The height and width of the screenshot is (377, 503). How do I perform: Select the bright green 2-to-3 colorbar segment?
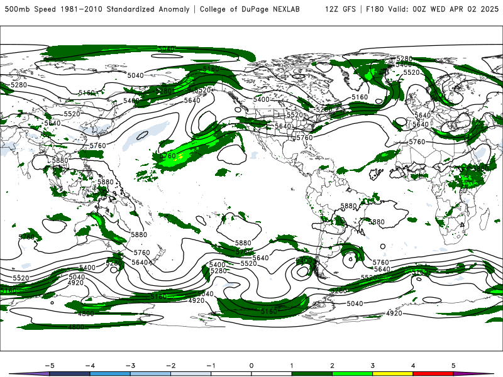point(352,374)
